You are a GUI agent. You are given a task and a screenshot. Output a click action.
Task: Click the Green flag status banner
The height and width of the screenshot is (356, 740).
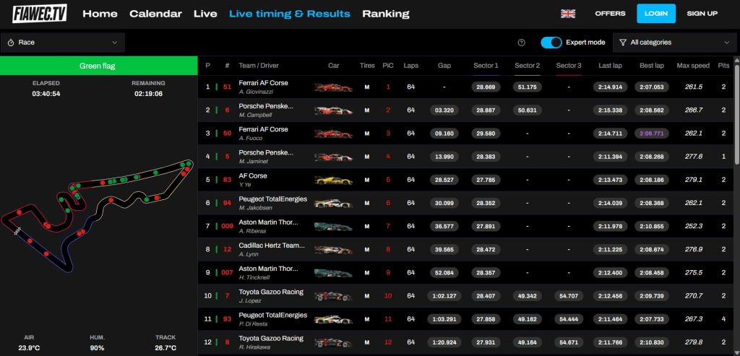tap(98, 66)
